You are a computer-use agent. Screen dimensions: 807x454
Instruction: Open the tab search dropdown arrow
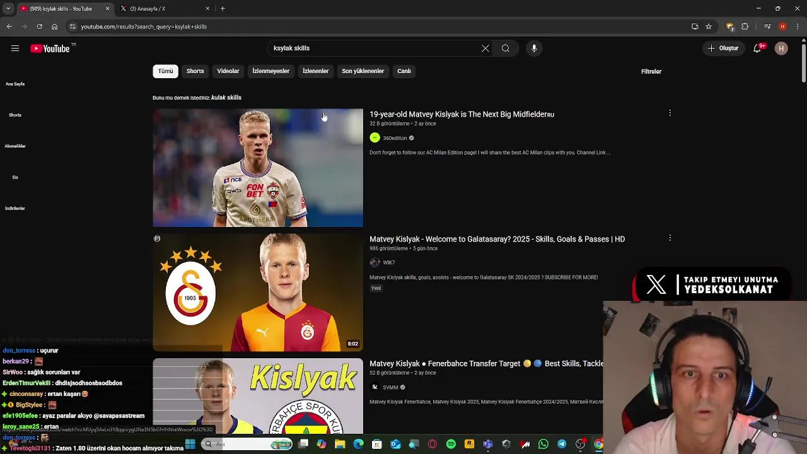(x=8, y=8)
